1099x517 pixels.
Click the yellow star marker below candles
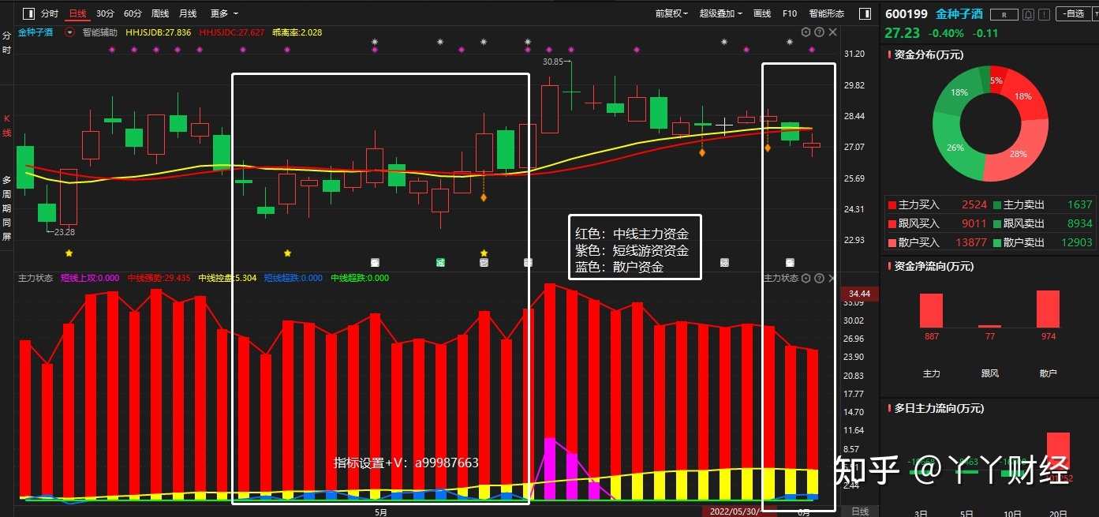pyautogui.click(x=69, y=253)
